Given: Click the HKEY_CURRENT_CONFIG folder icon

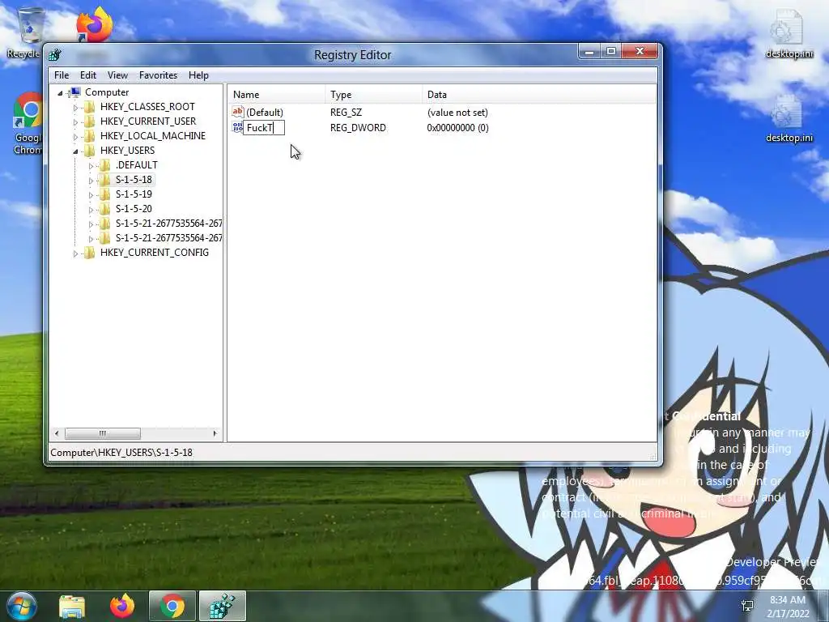Looking at the screenshot, I should pos(89,253).
